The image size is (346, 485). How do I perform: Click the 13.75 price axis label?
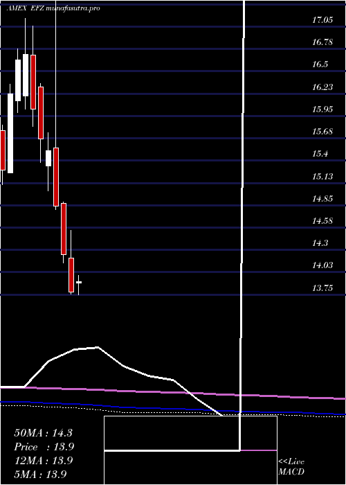[322, 288]
